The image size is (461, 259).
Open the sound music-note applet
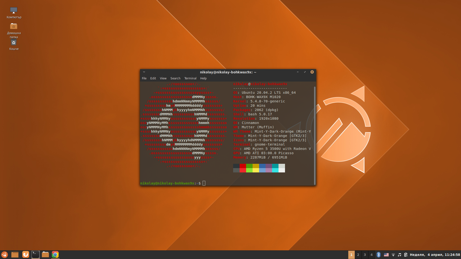click(399, 255)
